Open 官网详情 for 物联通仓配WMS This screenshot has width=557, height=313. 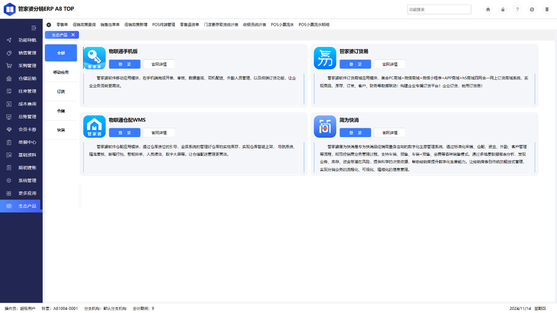pyautogui.click(x=159, y=133)
